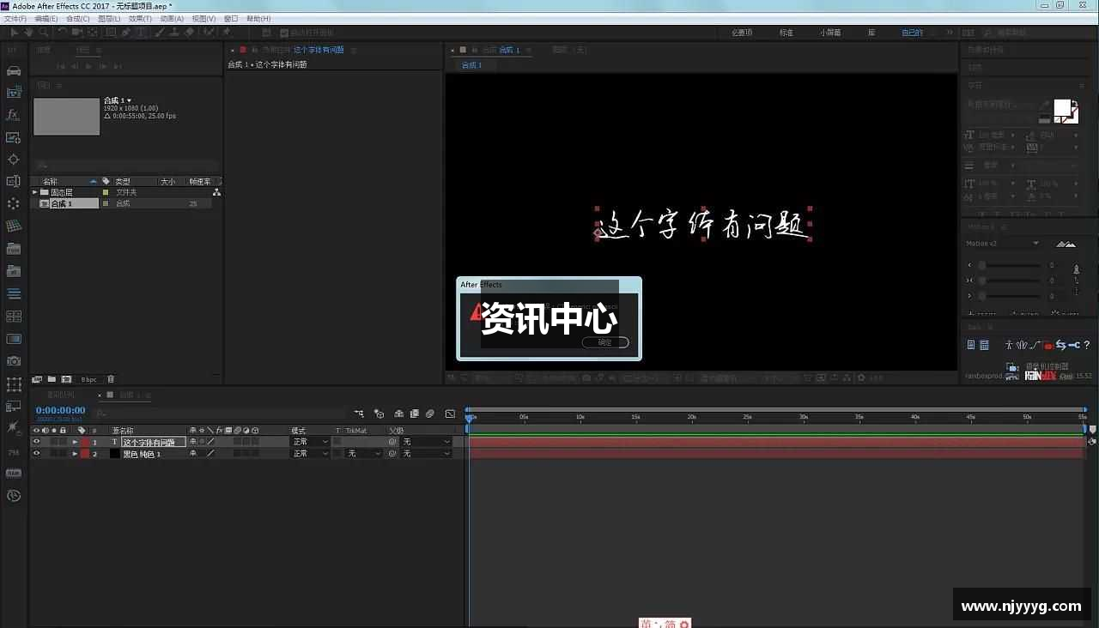Switch to the 自己的 workspace tab
This screenshot has width=1099, height=628.
pos(912,32)
